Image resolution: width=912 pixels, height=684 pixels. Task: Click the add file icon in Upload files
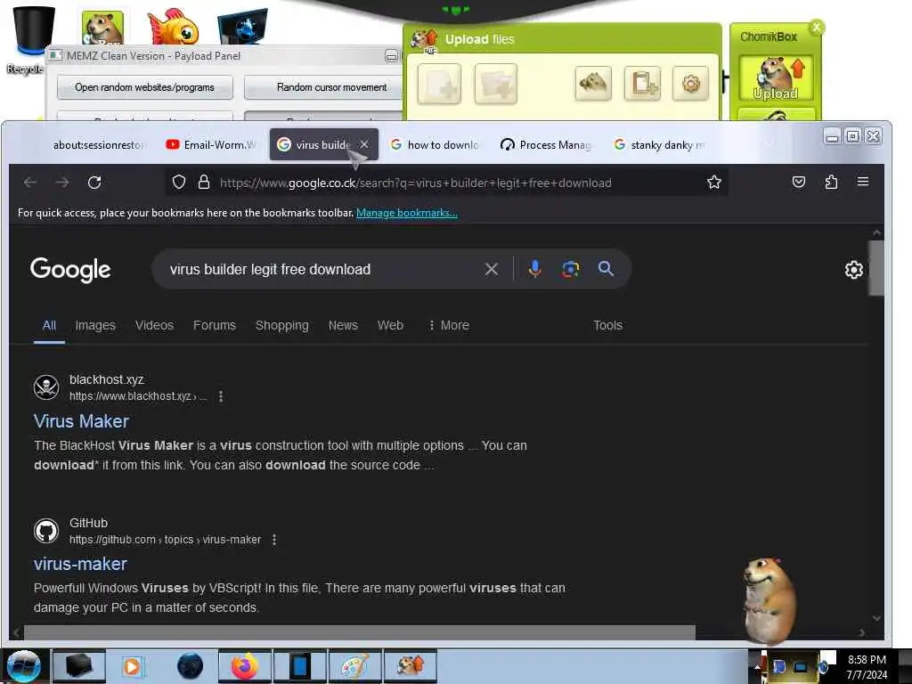[439, 84]
